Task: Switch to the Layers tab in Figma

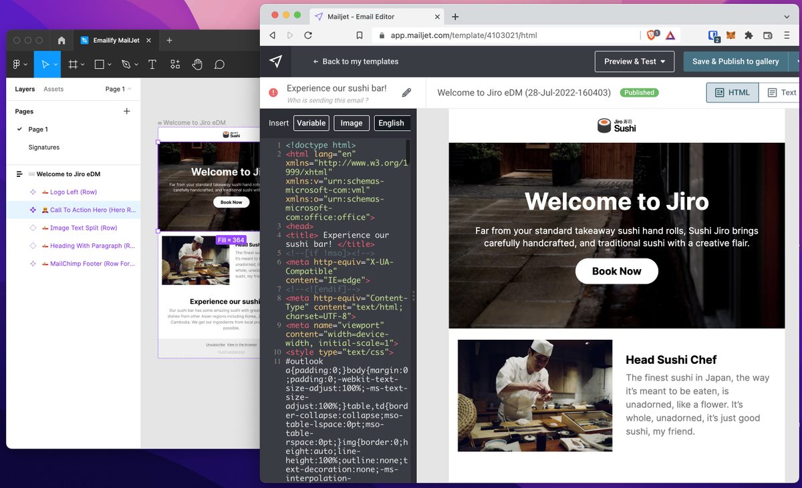Action: [25, 89]
